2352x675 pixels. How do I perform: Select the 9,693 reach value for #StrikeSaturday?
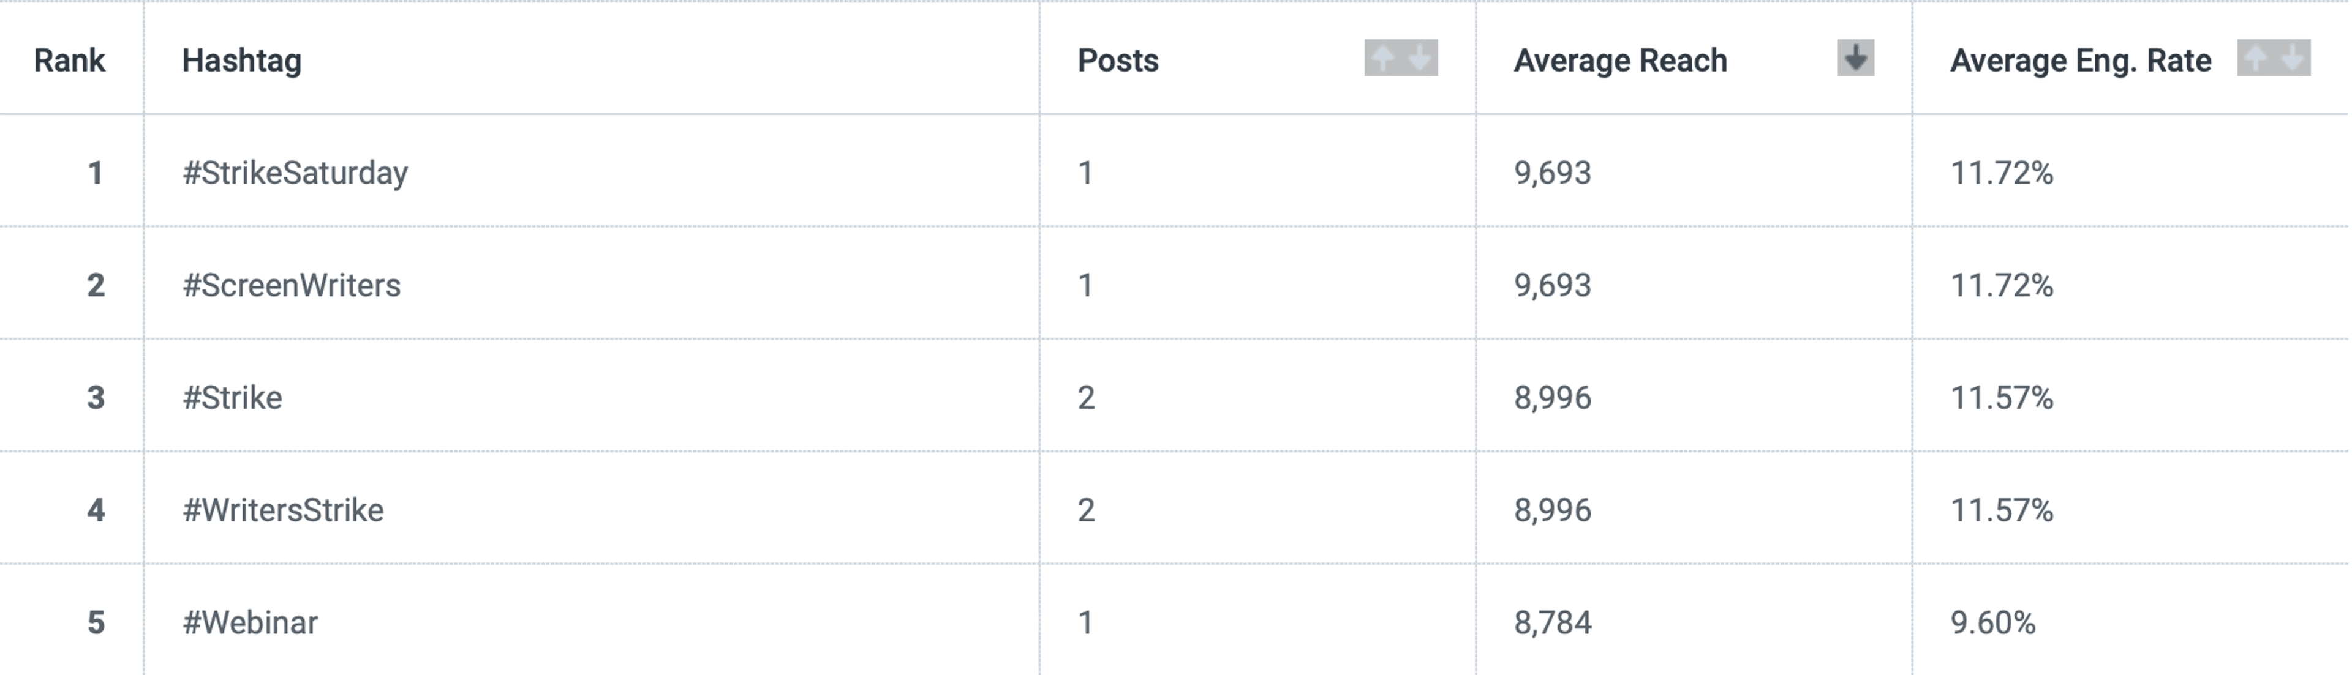click(x=1552, y=173)
